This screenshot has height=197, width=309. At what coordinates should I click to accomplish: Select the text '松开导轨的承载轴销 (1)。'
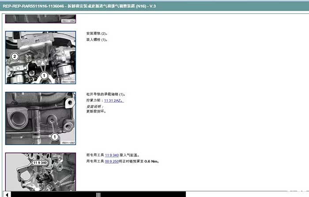tap(106, 94)
